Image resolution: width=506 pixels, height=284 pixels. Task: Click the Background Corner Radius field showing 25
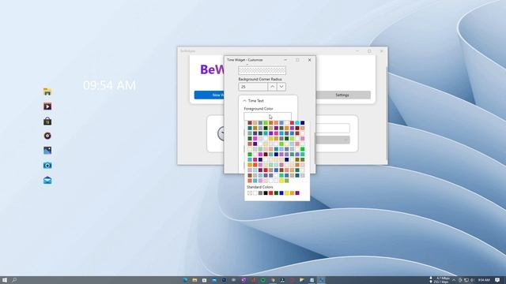[x=253, y=87]
